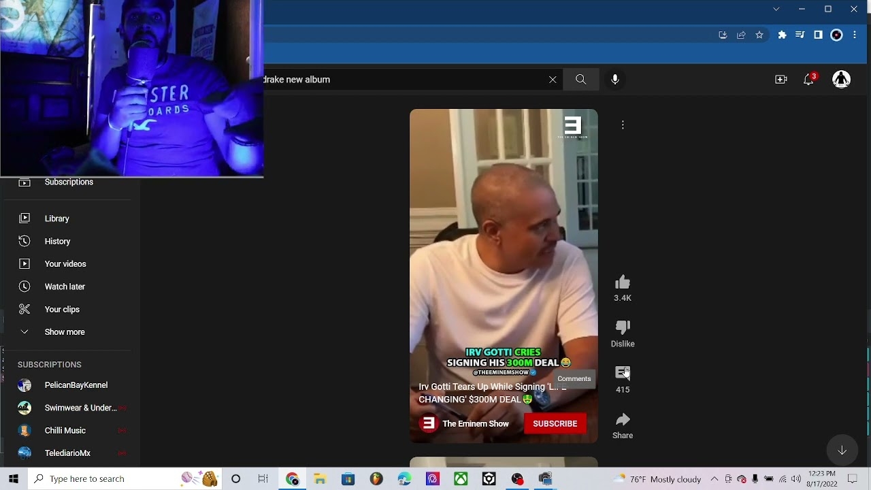Clear the YouTube search box
Viewport: 871px width, 490px height.
click(x=553, y=80)
